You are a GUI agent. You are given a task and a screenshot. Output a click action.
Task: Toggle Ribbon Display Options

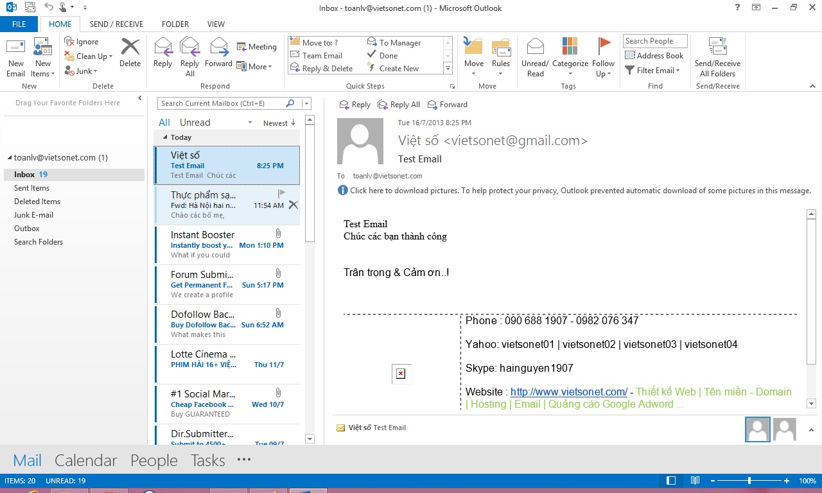756,8
